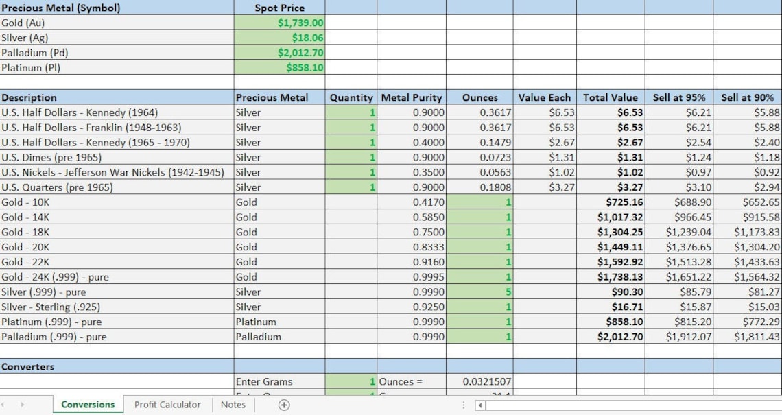
Task: Select total value cell $1,304.25
Action: tap(611, 232)
